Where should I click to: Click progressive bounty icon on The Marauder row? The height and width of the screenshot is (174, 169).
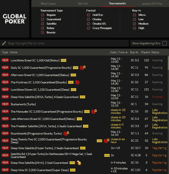[94, 111]
